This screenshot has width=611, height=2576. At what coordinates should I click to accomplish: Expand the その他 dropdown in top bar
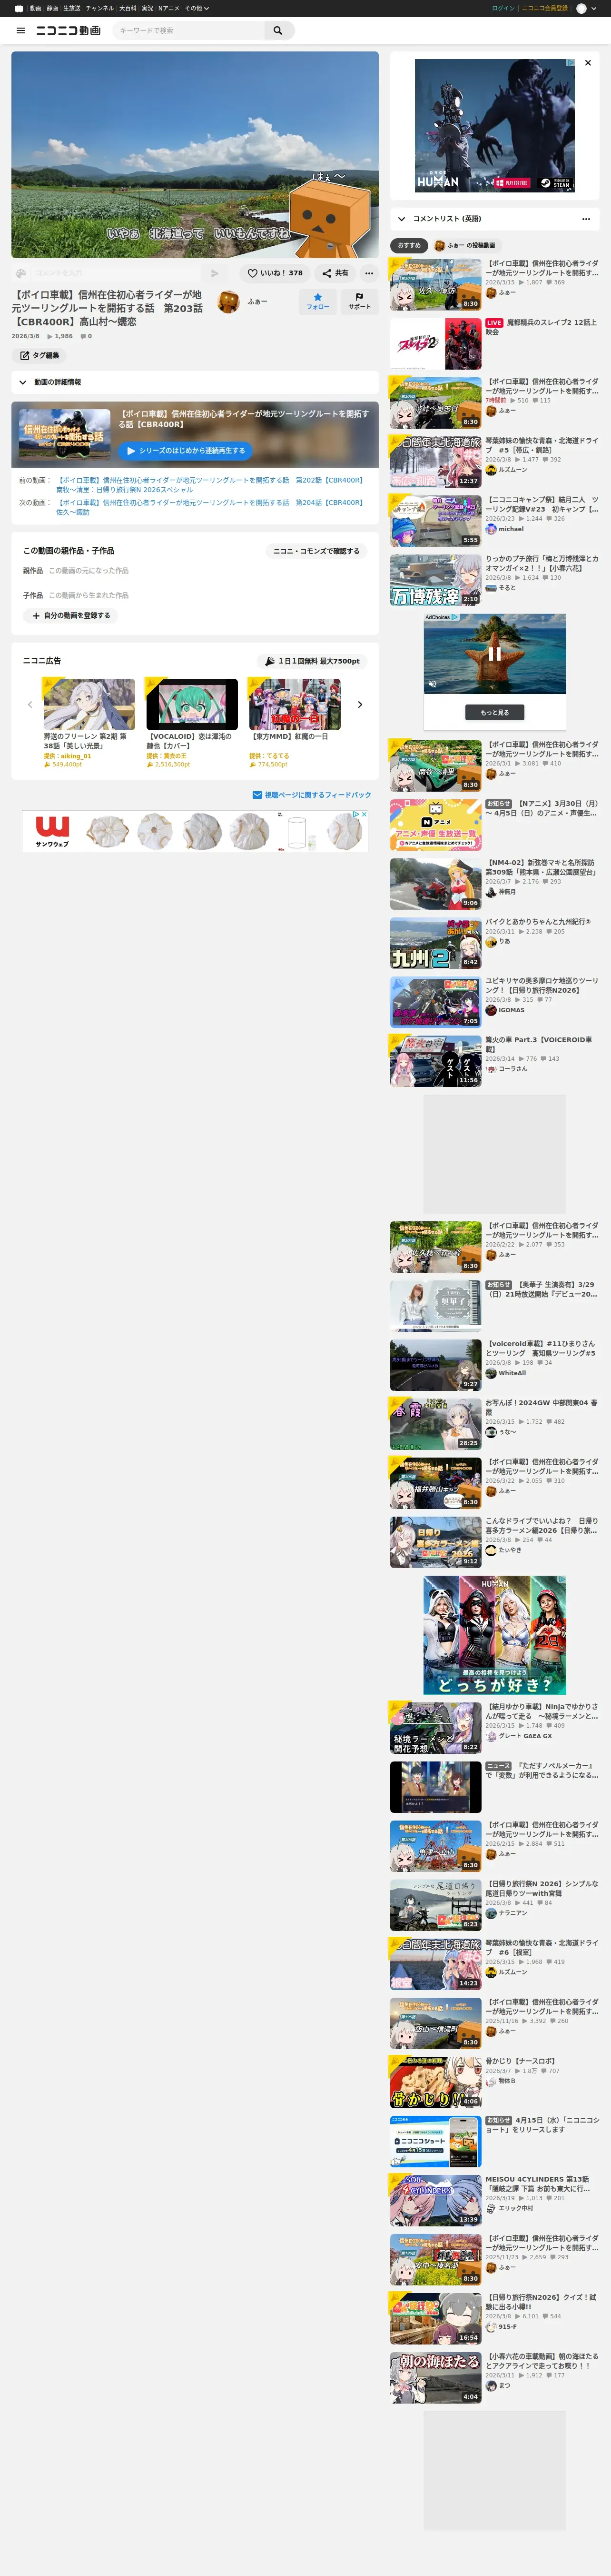[x=196, y=8]
